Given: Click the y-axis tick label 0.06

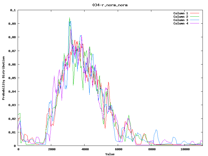Looking at the screenshot, I should [x=12, y=64].
